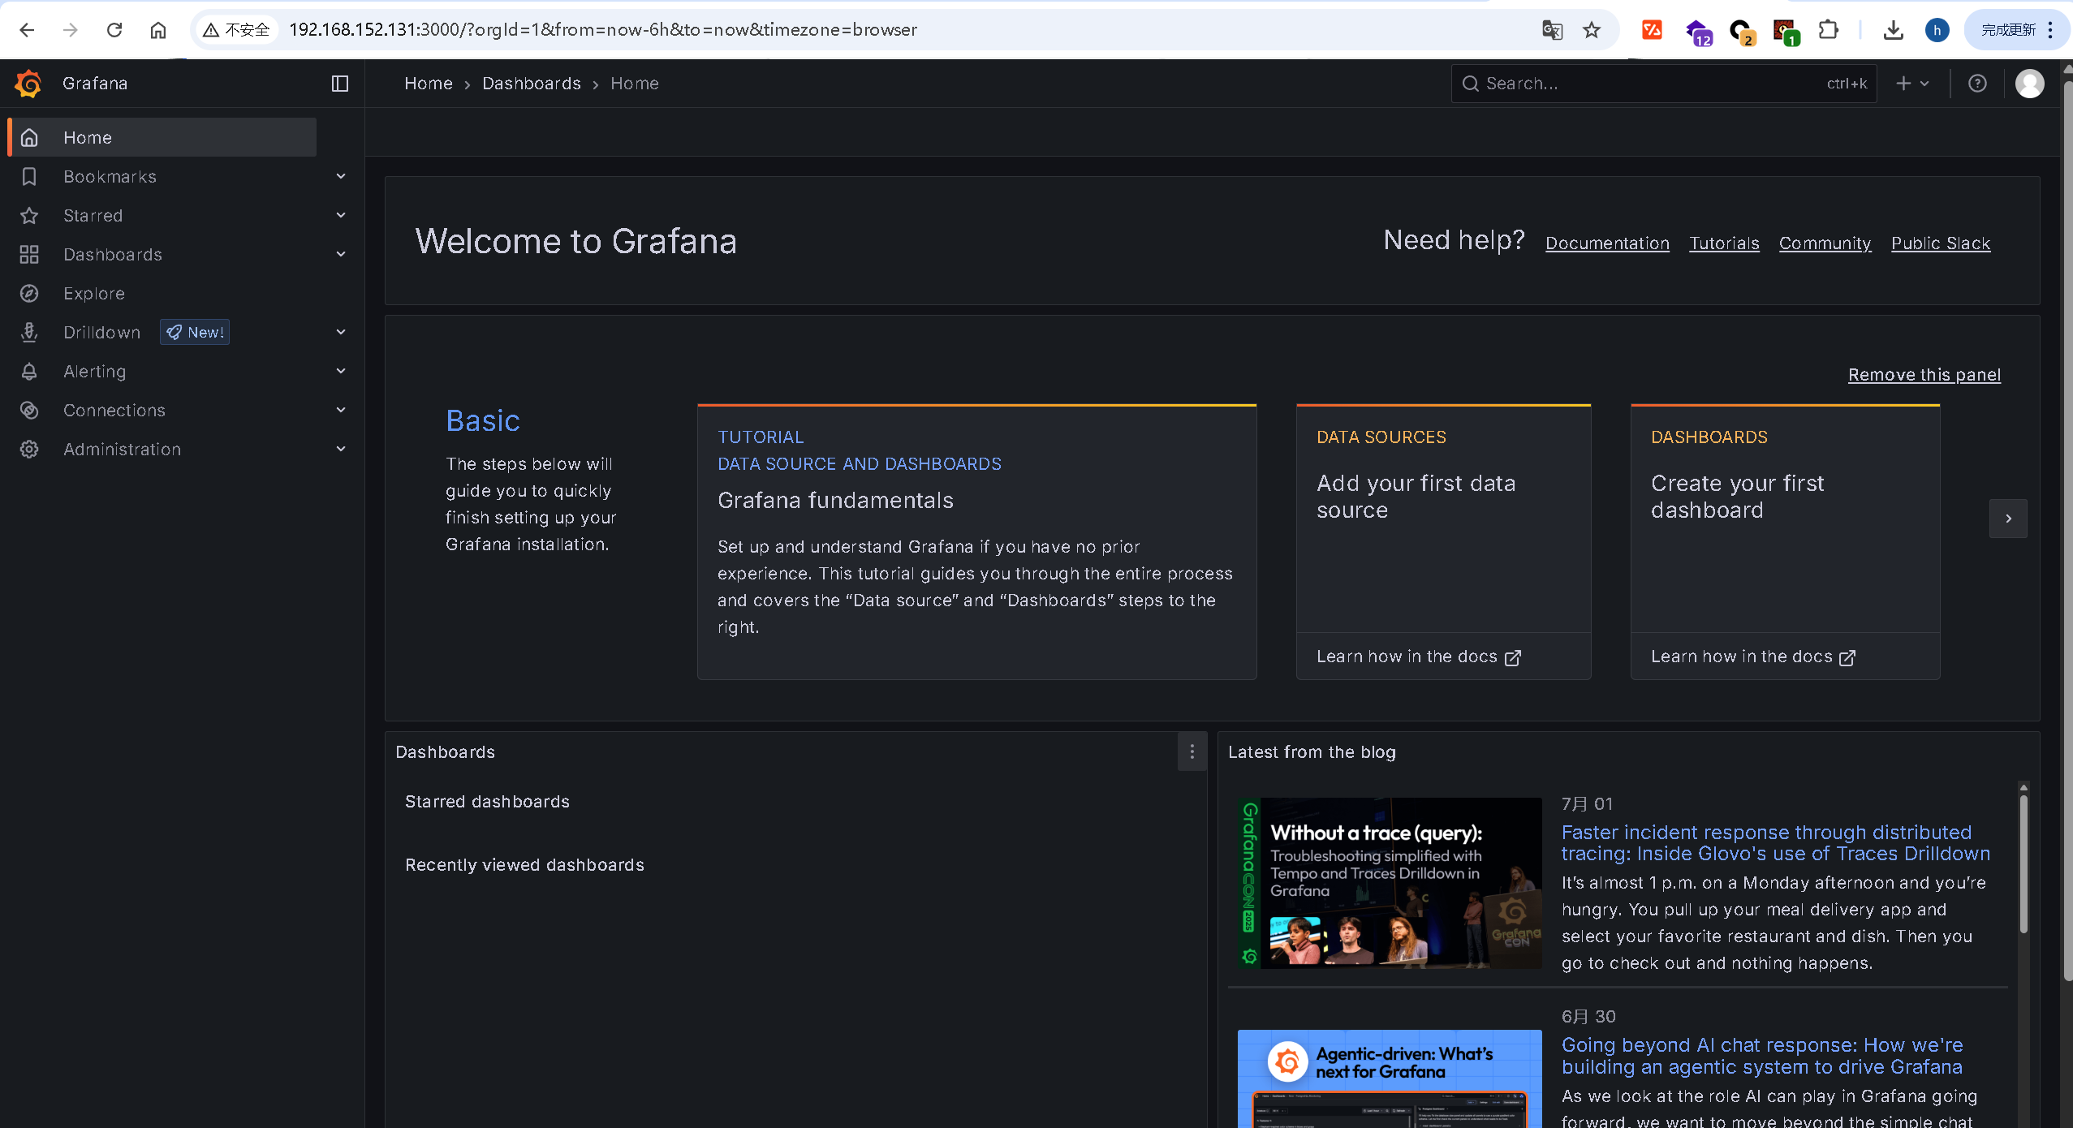Select Home in the sidebar menu

pyautogui.click(x=162, y=137)
